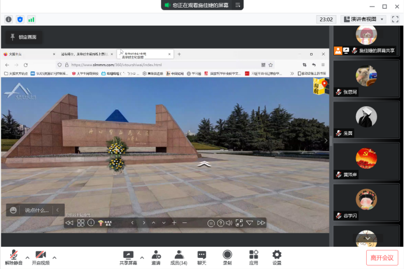Open the 邀请 invite icon
404x269 pixels.
(156, 257)
